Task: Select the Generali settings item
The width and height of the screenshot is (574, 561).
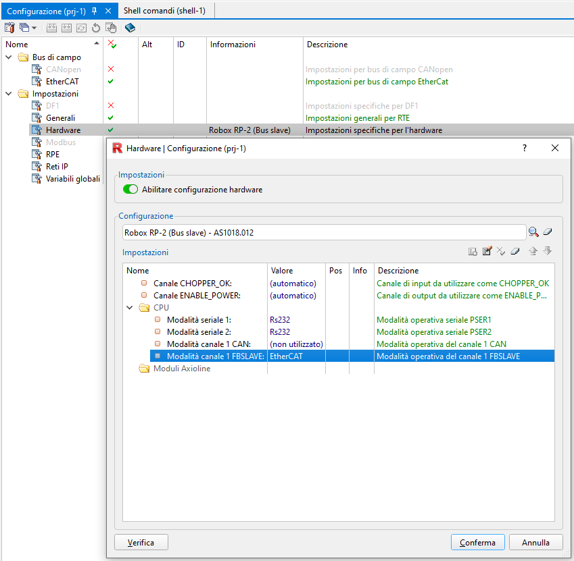Action: pyautogui.click(x=60, y=118)
